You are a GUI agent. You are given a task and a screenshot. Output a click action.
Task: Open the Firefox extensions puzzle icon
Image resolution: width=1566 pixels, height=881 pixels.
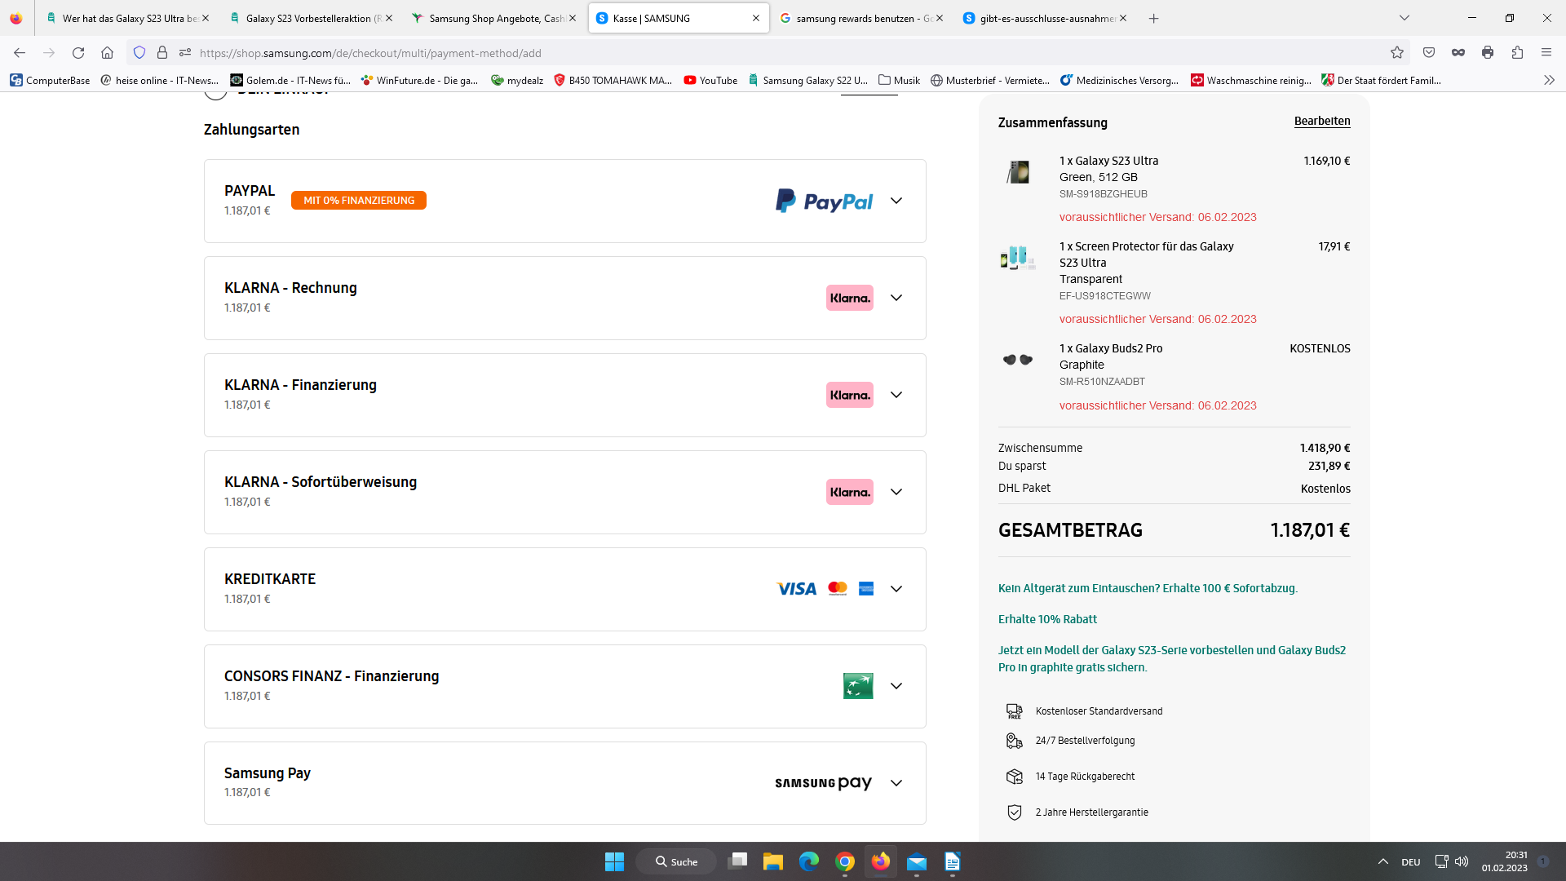tap(1517, 53)
